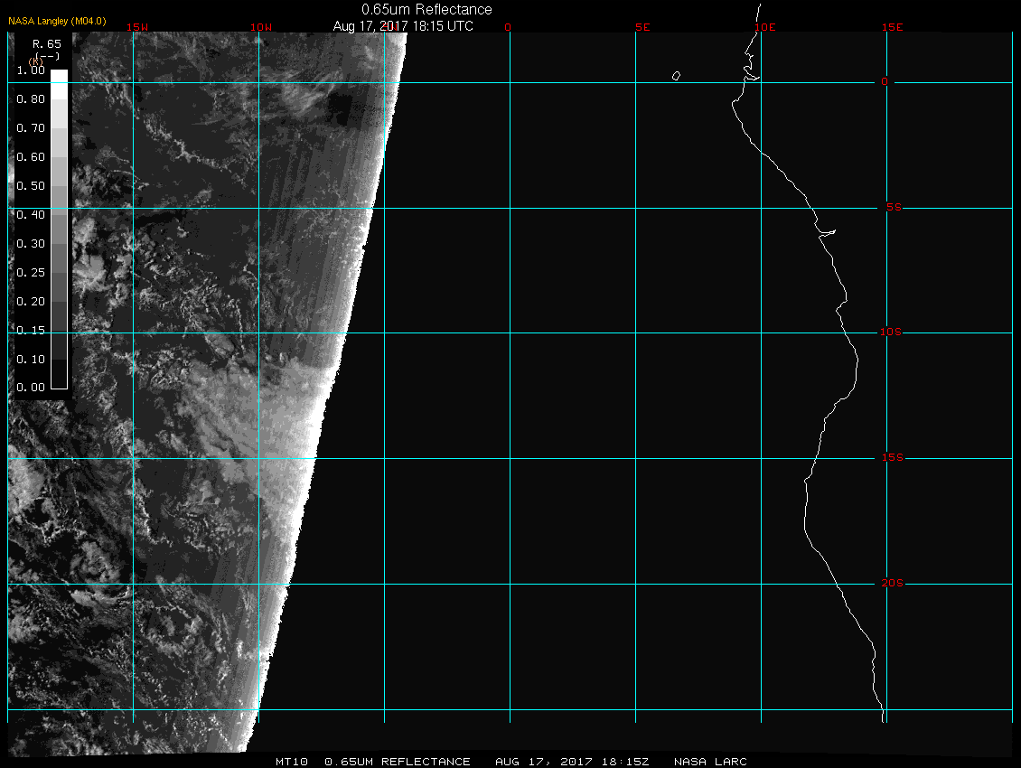Image resolution: width=1021 pixels, height=768 pixels.
Task: Click the 0.80 value on reflectance scale
Action: click(31, 99)
